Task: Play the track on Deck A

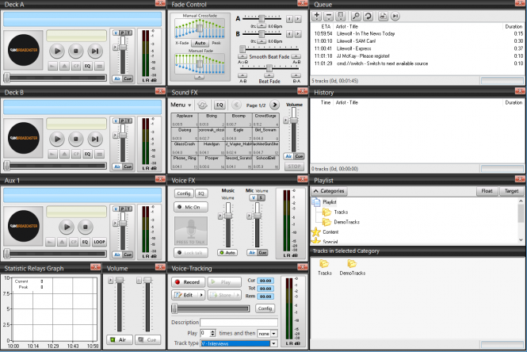Action: click(x=57, y=51)
